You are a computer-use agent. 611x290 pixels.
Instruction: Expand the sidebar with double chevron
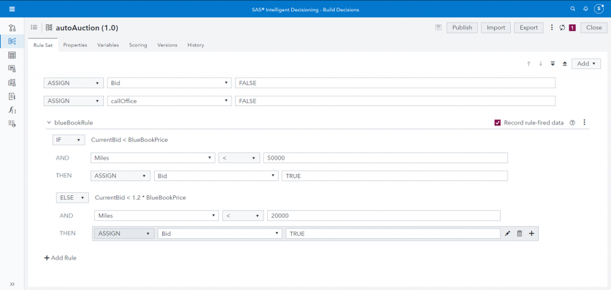(x=12, y=284)
